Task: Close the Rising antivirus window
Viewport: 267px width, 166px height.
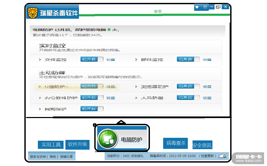Action: coord(225,7)
